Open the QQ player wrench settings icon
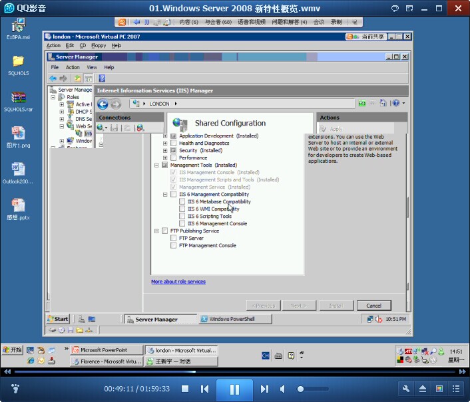The width and height of the screenshot is (470, 402). [x=406, y=389]
